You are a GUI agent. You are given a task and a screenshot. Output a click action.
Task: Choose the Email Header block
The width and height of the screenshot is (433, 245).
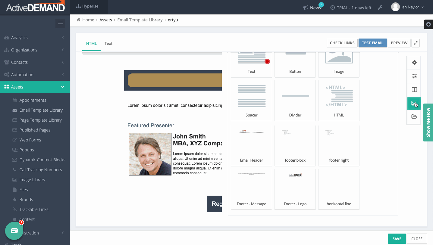(x=252, y=145)
